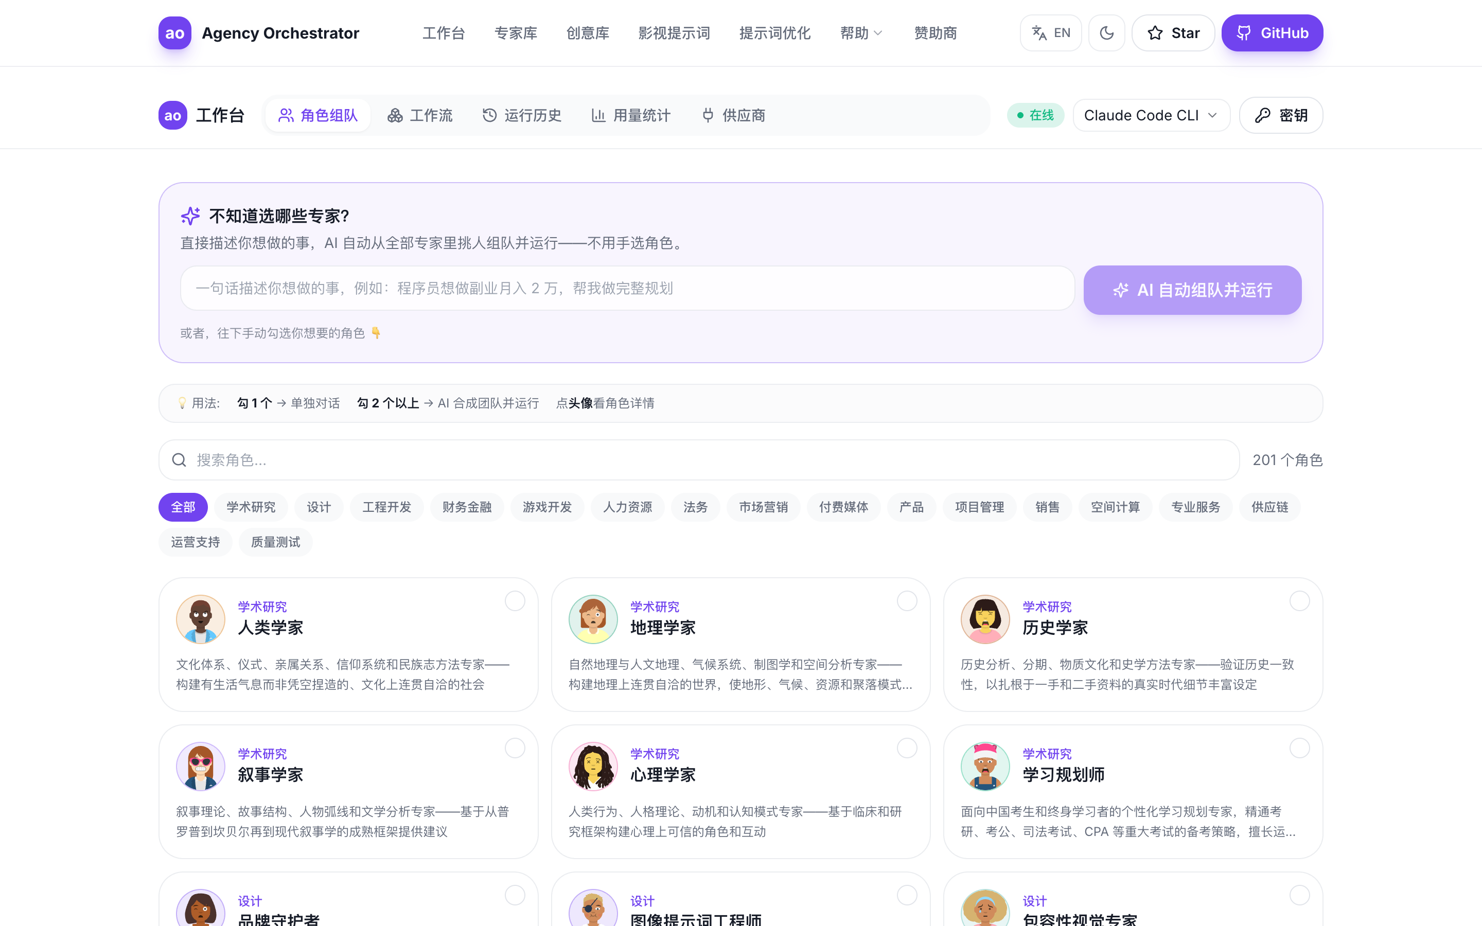Open the 提示词优化 navigation item
The height and width of the screenshot is (926, 1482).
point(774,33)
